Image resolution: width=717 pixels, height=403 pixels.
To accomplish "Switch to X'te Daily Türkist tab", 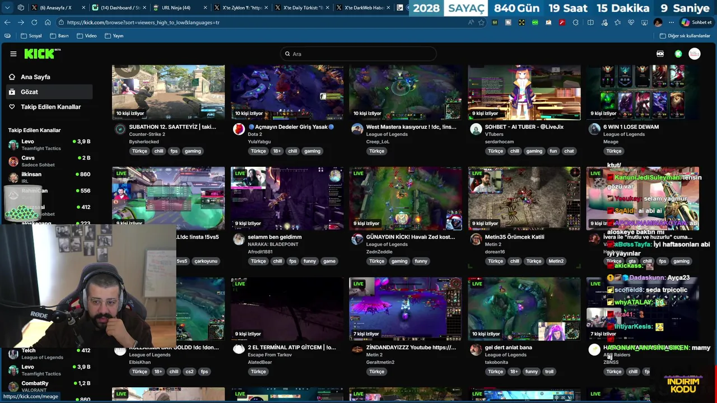I will [302, 8].
